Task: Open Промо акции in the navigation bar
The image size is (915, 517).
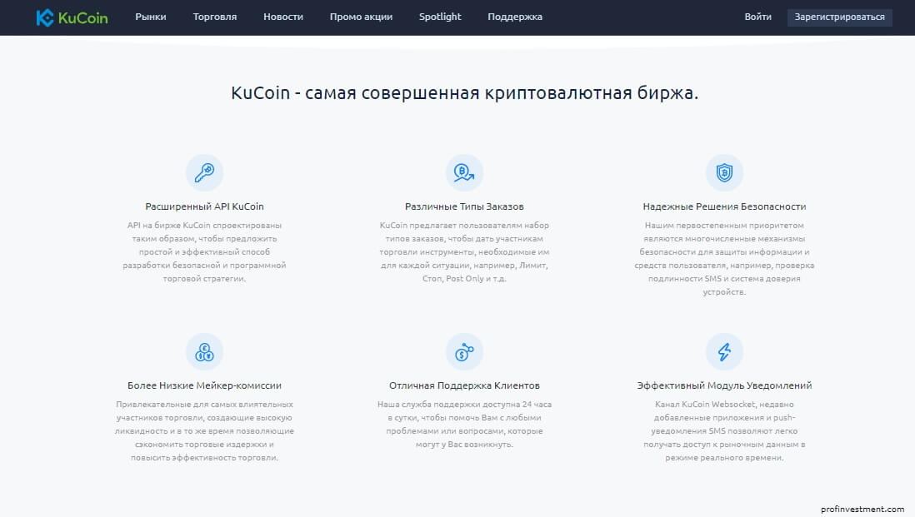Action: pyautogui.click(x=361, y=17)
